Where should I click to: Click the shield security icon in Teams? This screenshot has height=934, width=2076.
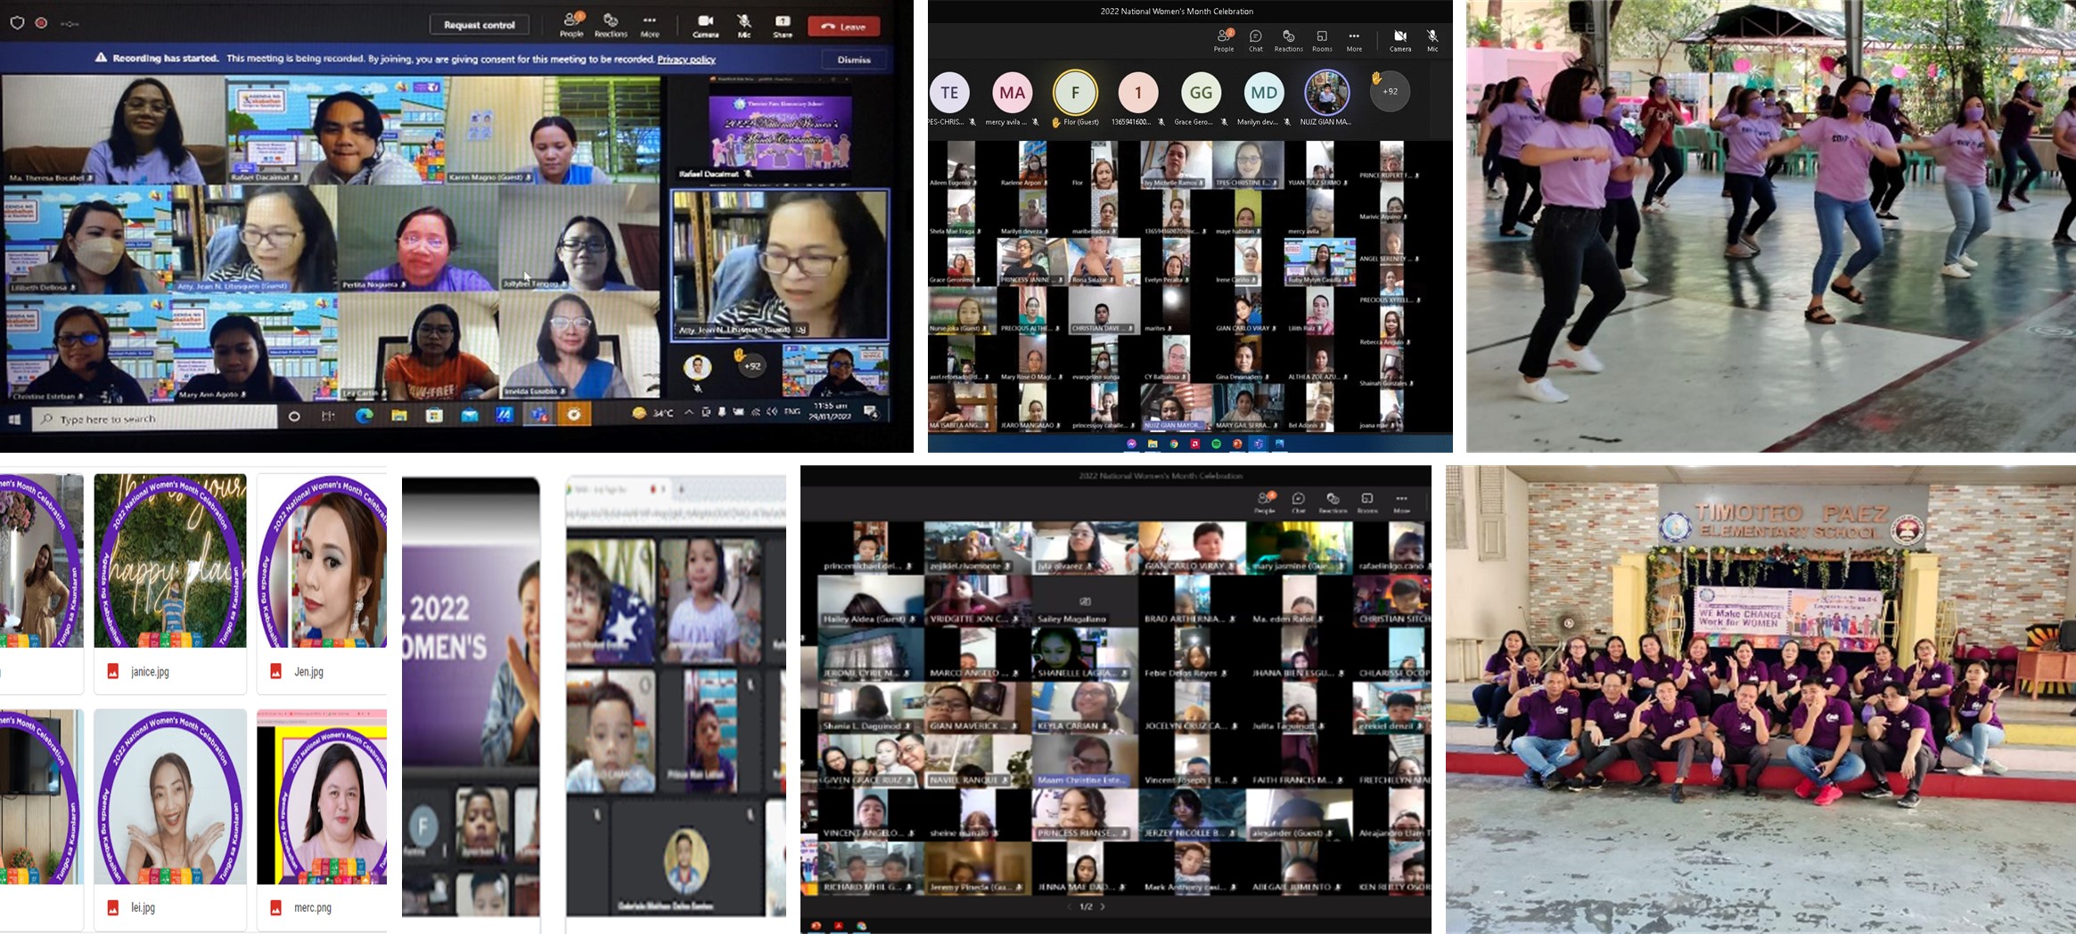click(x=17, y=23)
